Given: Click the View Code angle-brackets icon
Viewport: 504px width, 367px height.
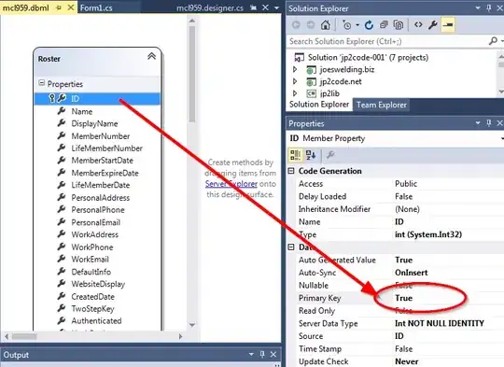Looking at the screenshot, I should pyautogui.click(x=418, y=24).
